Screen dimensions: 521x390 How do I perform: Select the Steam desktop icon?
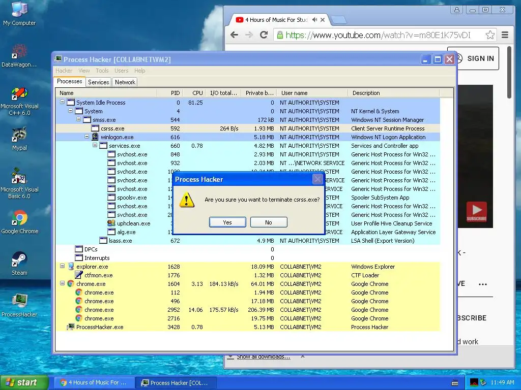(x=19, y=264)
